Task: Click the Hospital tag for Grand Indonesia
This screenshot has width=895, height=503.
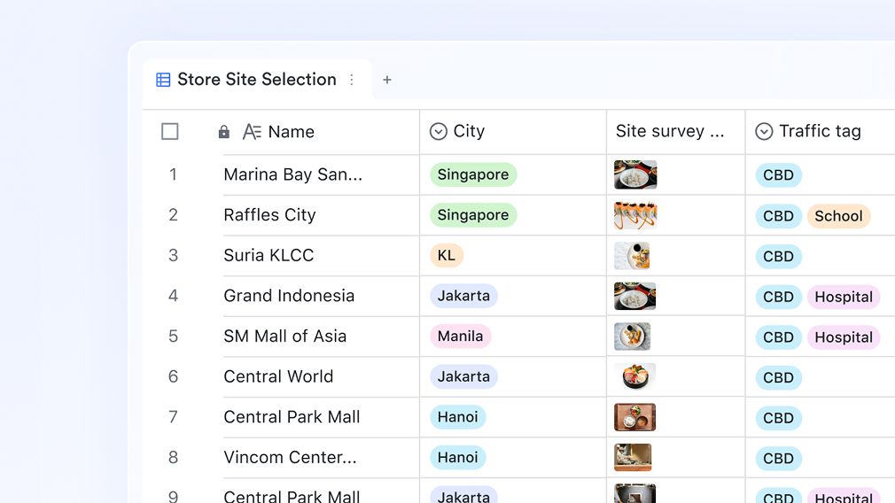Action: (843, 297)
